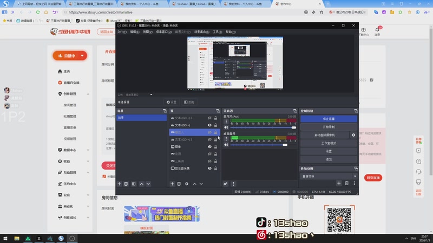Click 停止直播 button in OBS controls
The height and width of the screenshot is (243, 433).
pyautogui.click(x=329, y=119)
